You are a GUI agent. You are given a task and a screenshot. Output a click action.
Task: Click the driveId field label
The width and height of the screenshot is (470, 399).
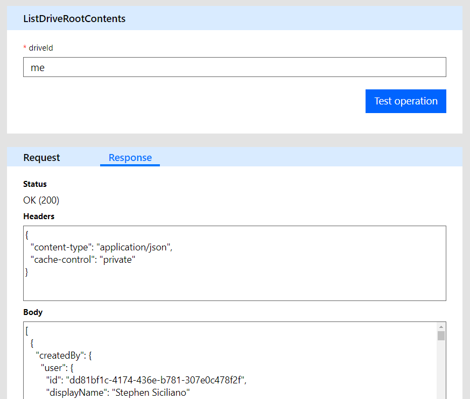point(41,48)
